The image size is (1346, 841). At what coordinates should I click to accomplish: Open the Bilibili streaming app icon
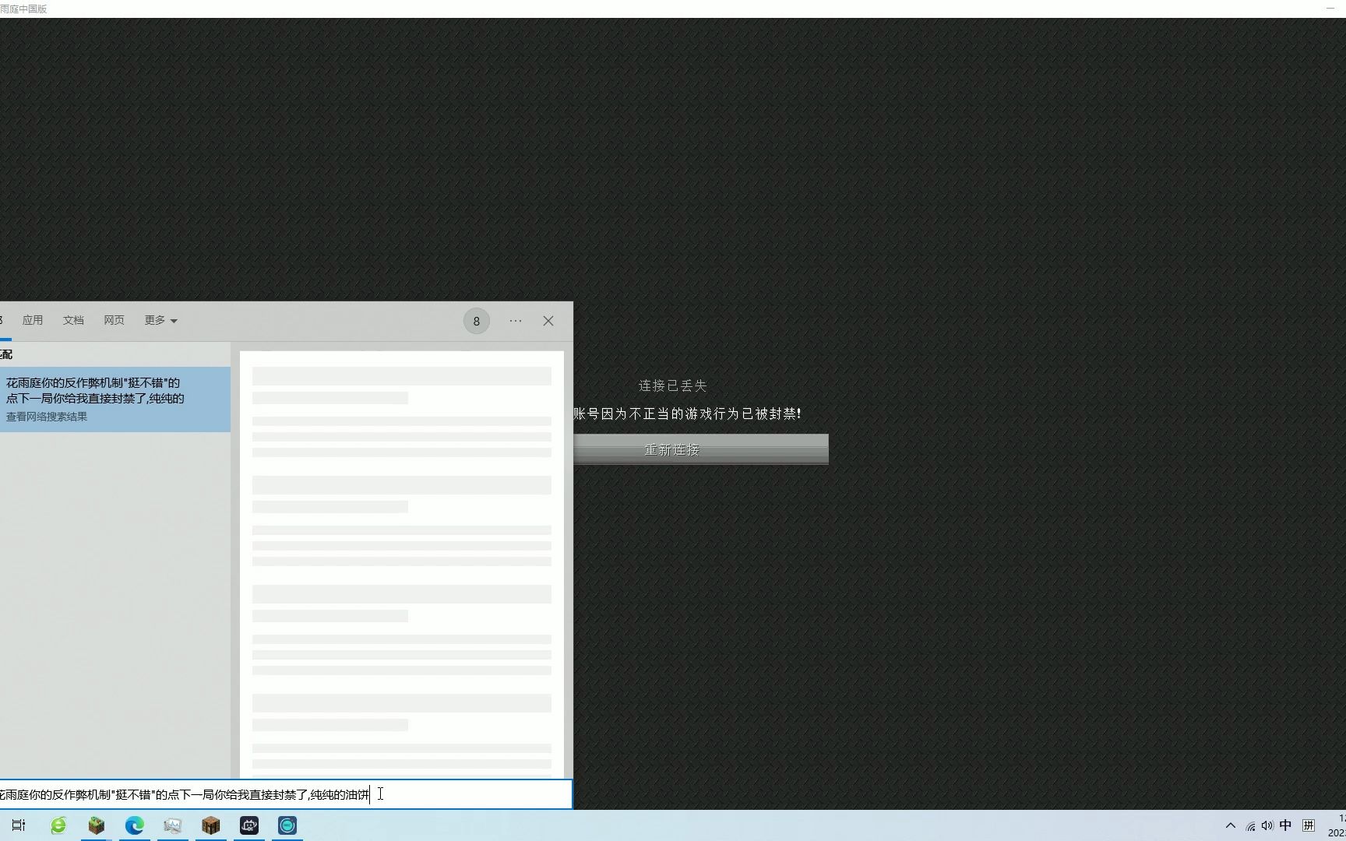(x=249, y=825)
